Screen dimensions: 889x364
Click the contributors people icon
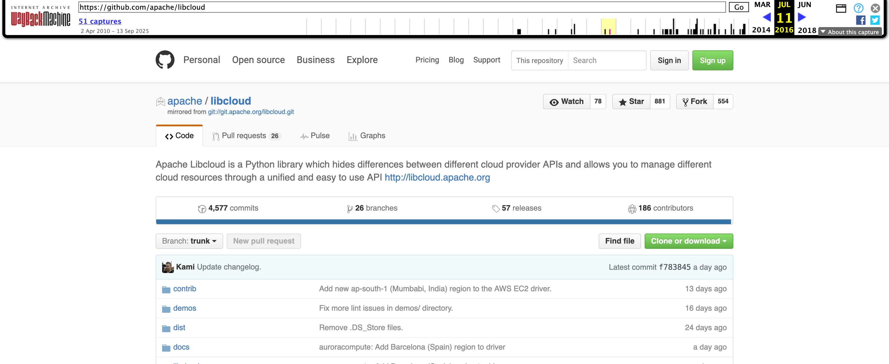[x=632, y=209]
